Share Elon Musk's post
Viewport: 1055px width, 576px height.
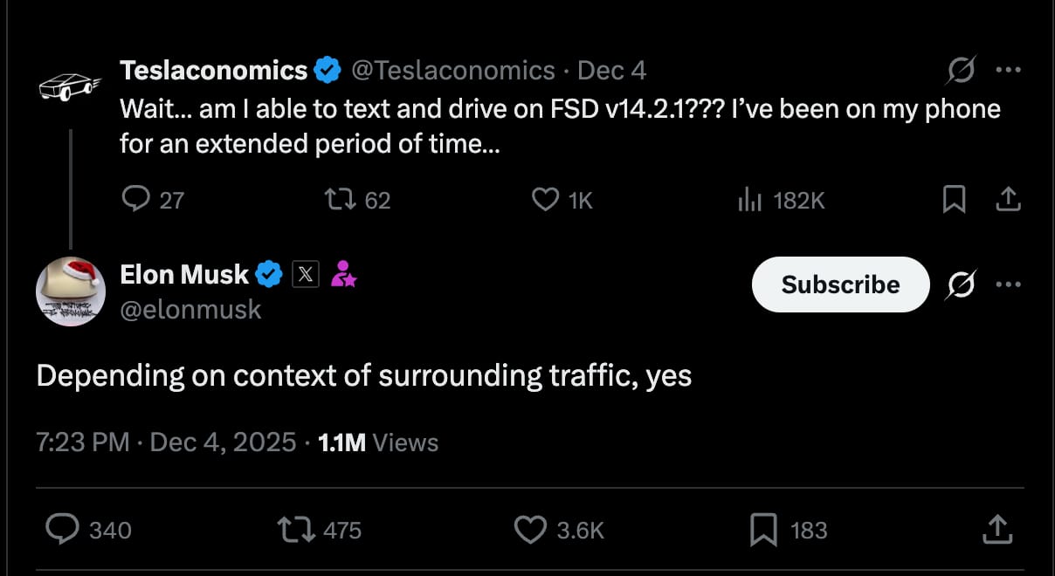tap(996, 528)
